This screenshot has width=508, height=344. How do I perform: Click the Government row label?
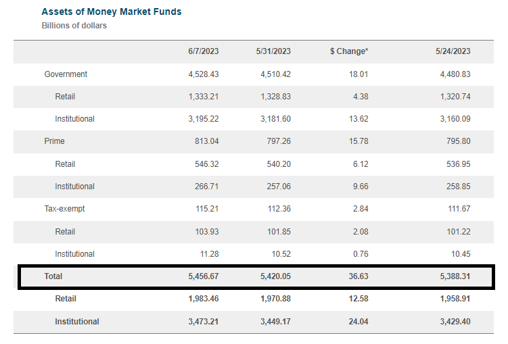[66, 74]
